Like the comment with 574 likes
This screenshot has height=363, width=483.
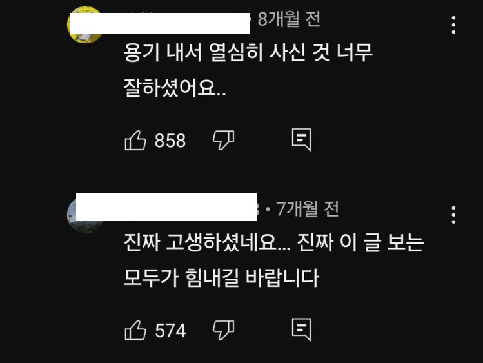135,330
